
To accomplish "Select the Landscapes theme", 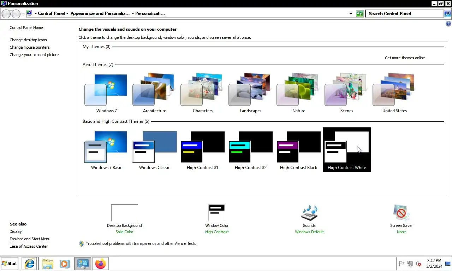I will [250, 93].
